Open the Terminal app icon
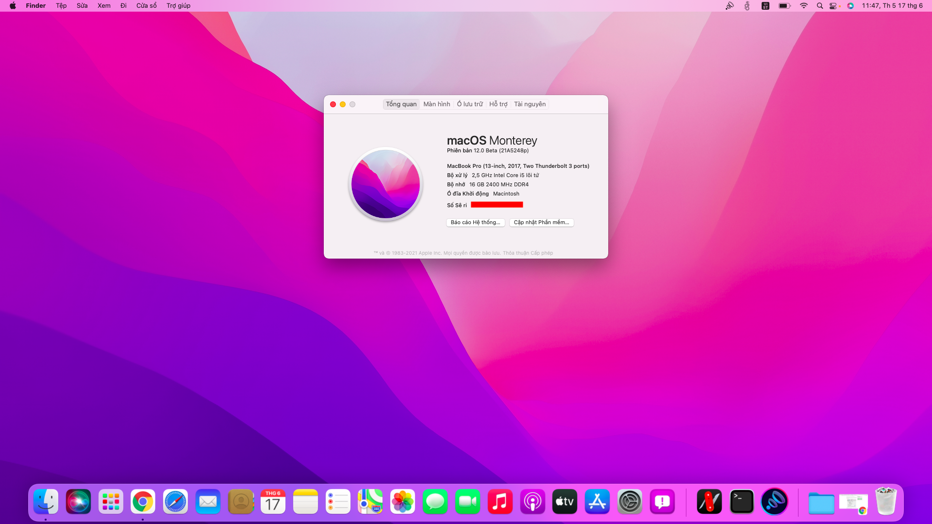 (x=742, y=502)
